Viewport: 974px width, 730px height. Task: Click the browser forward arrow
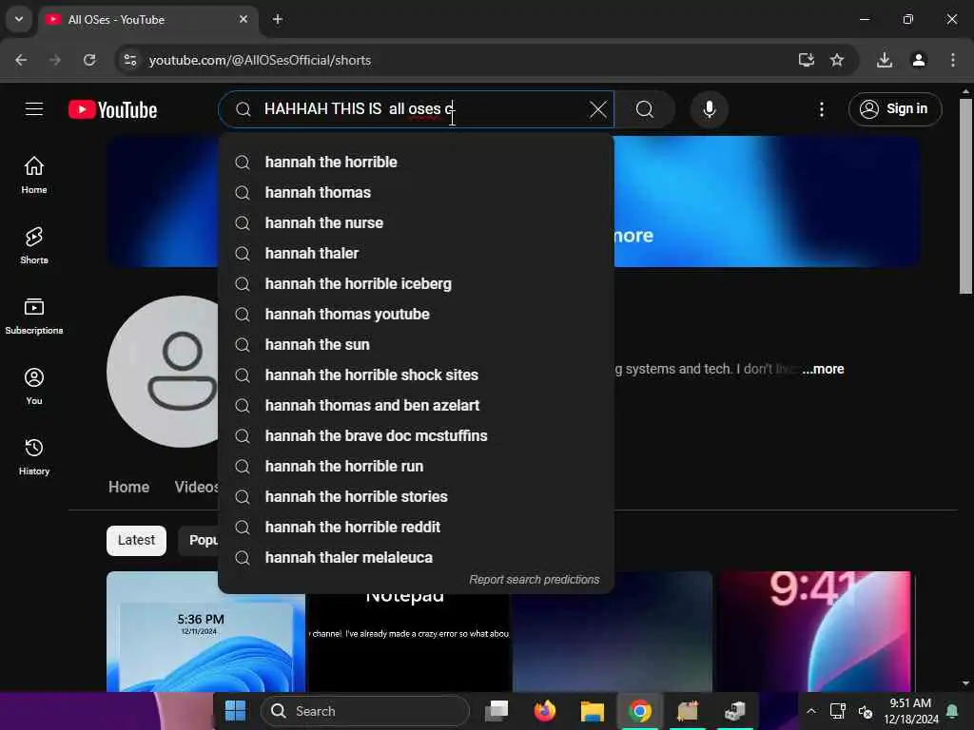point(55,60)
